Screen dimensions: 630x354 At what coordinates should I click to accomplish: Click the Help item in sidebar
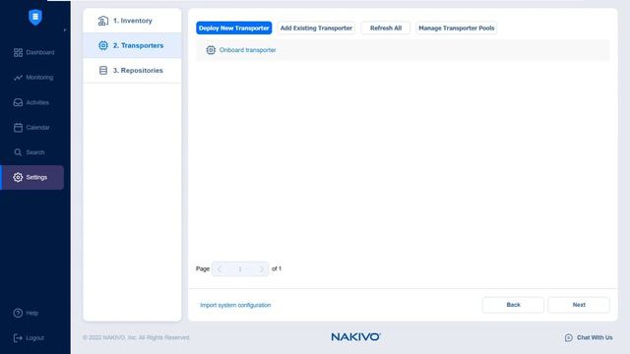coord(26,313)
